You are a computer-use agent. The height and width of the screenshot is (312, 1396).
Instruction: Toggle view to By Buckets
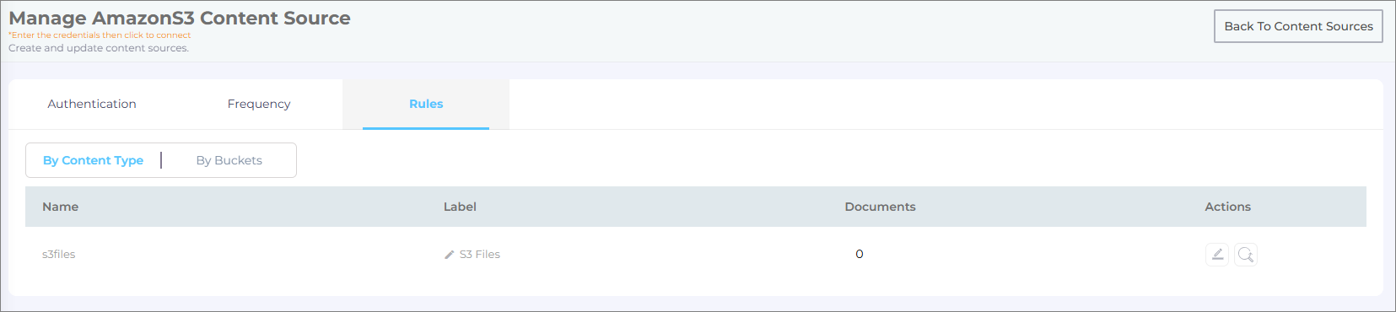pos(229,160)
